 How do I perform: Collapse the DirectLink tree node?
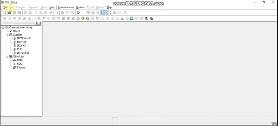point(7,57)
